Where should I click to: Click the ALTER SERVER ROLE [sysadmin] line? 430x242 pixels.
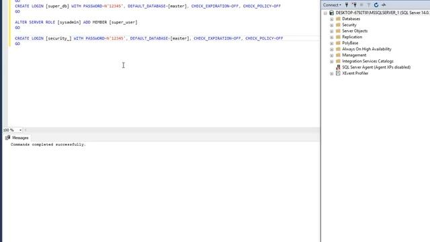(x=76, y=22)
